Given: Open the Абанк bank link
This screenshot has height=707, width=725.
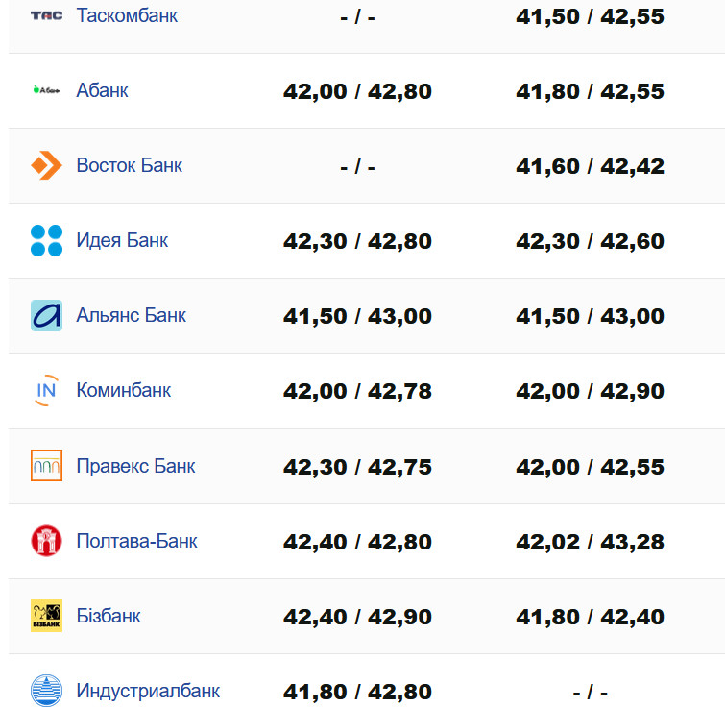Looking at the screenshot, I should click(x=102, y=90).
